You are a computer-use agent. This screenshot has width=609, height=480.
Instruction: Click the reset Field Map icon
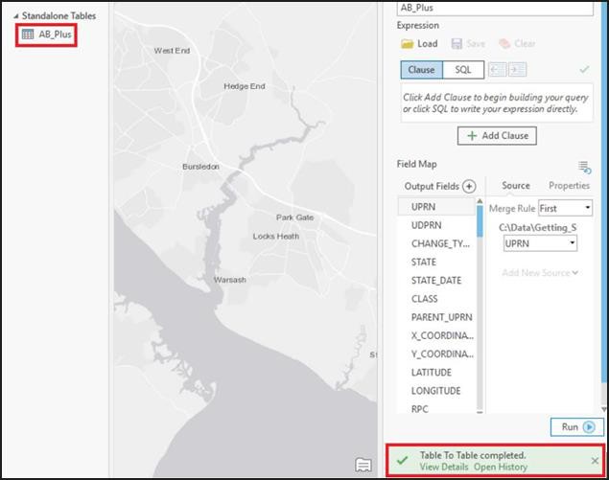pos(584,168)
